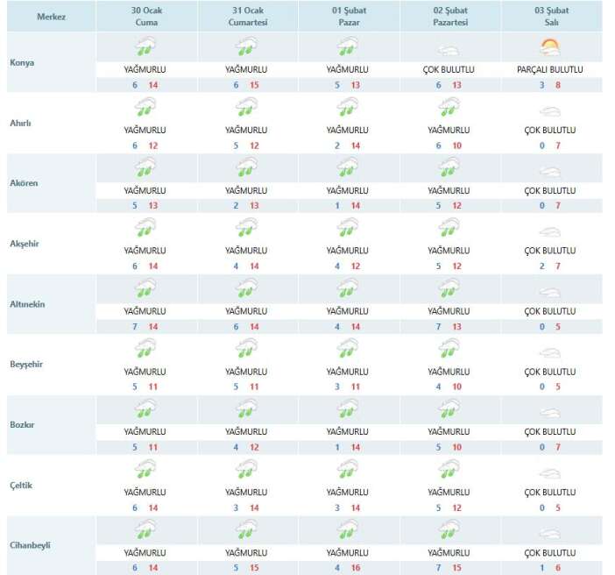The width and height of the screenshot is (615, 575).
Task: Click Konya cloudy icon for 02 Şubat Pazartesi
Action: click(450, 51)
